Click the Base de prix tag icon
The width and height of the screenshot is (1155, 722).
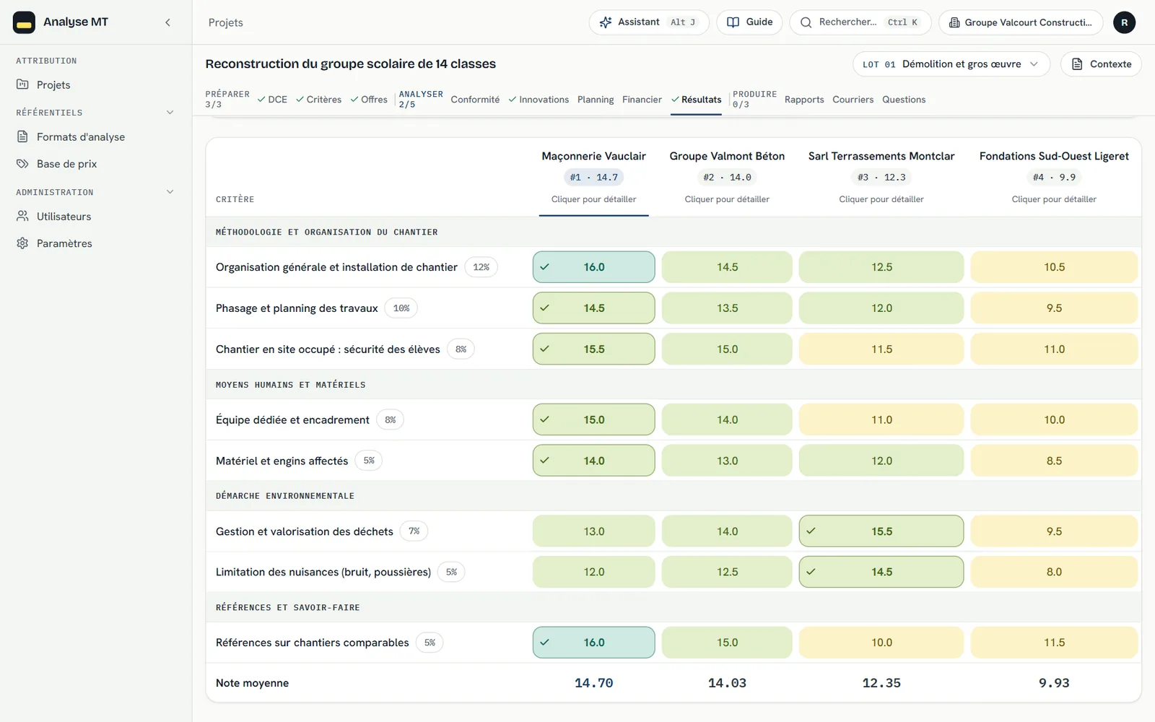pyautogui.click(x=23, y=164)
